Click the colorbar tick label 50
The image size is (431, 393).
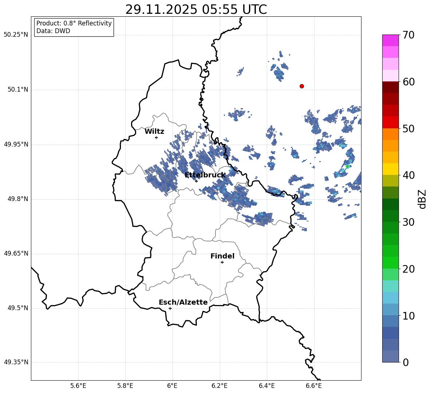click(x=409, y=128)
